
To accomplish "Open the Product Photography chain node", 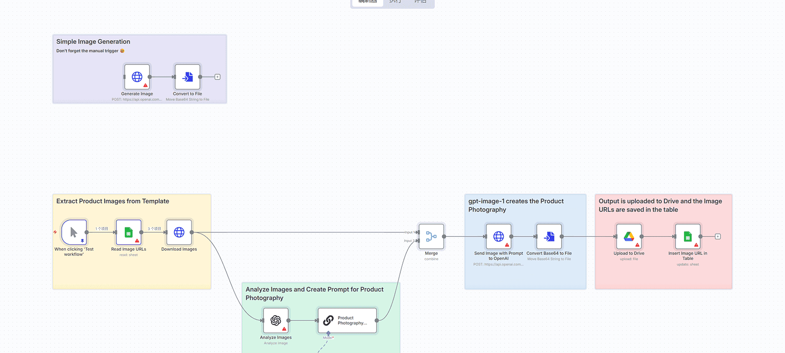I will [347, 320].
